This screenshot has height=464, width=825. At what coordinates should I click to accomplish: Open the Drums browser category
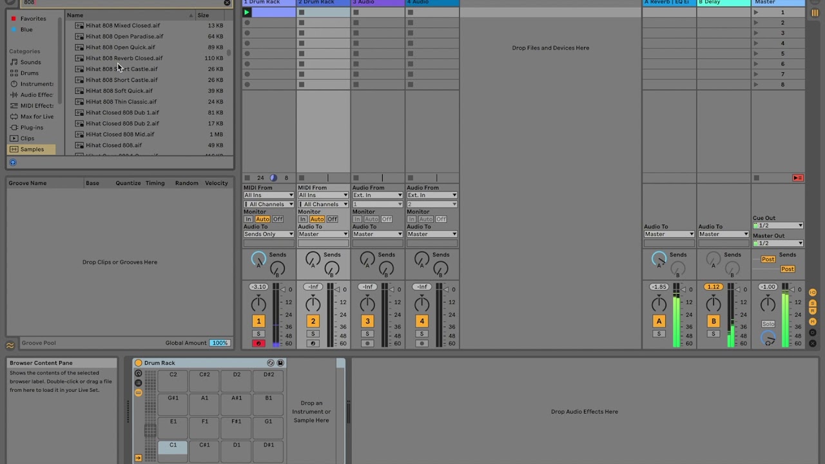point(29,73)
